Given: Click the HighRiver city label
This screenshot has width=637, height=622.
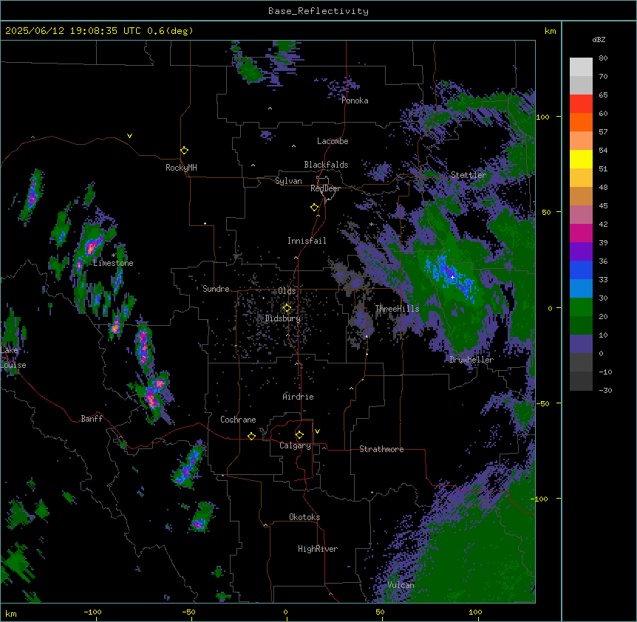Looking at the screenshot, I should [318, 549].
